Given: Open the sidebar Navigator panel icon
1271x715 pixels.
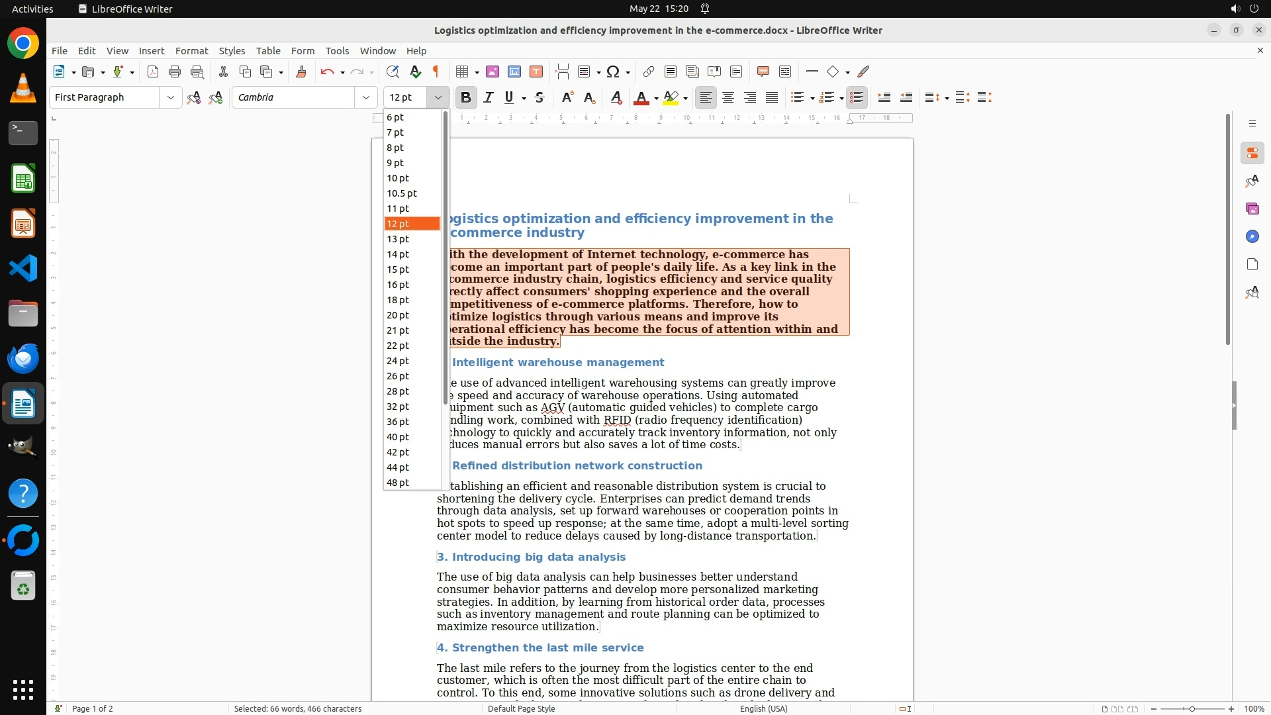Looking at the screenshot, I should [x=1252, y=236].
